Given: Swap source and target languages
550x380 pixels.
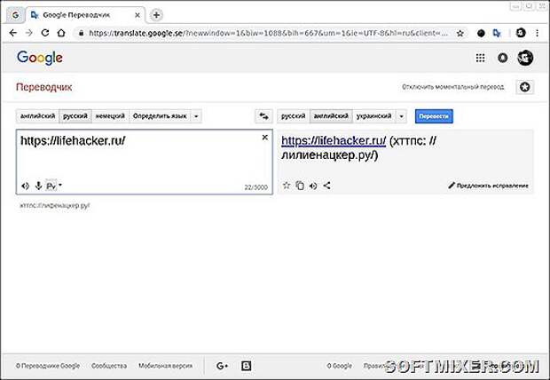Looking at the screenshot, I should pyautogui.click(x=263, y=116).
